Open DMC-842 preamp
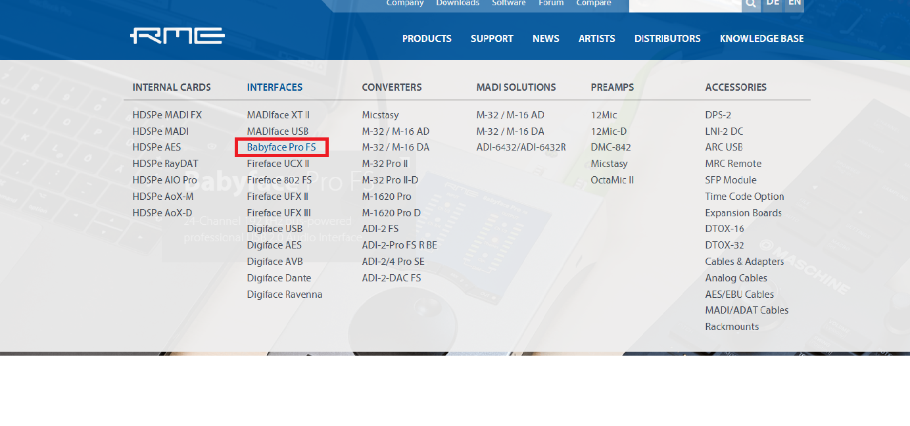Viewport: 910px width, 426px height. (x=611, y=147)
